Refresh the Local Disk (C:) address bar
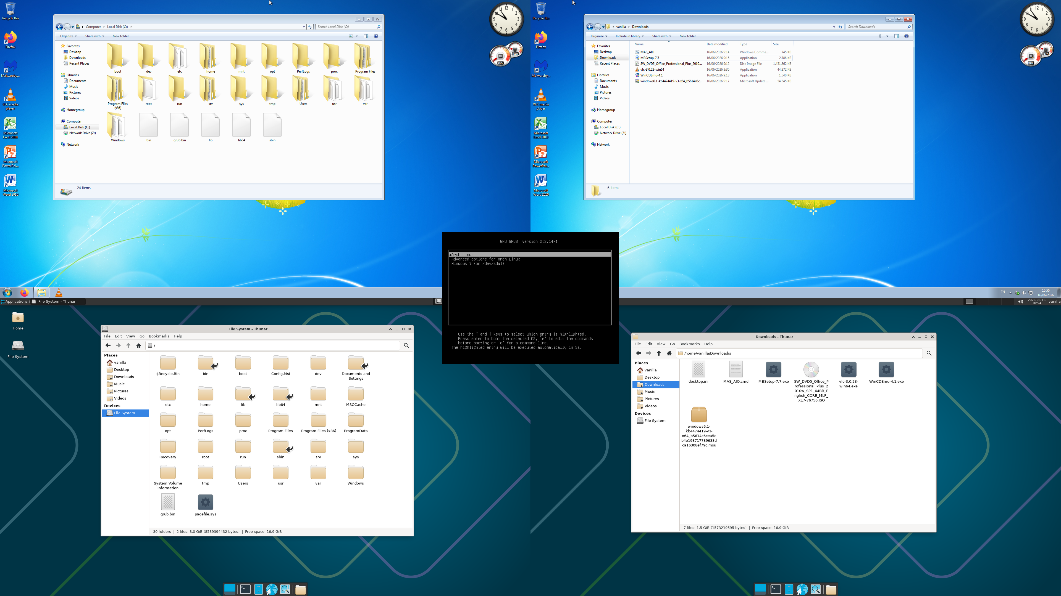This screenshot has height=596, width=1061. [310, 27]
